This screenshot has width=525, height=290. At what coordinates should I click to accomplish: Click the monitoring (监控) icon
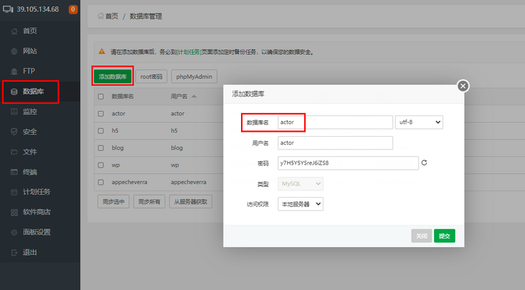click(14, 112)
